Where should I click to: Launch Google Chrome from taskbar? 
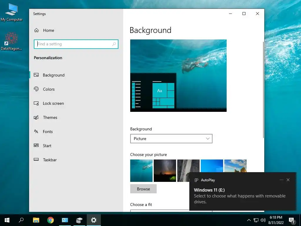51,220
